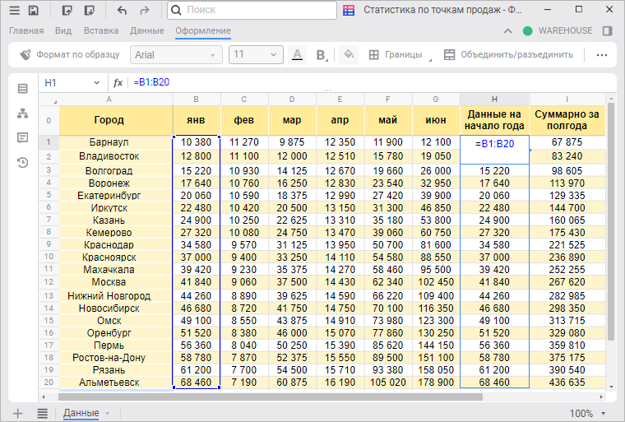Click the Borders grid icon
The width and height of the screenshot is (625, 422).
(374, 54)
